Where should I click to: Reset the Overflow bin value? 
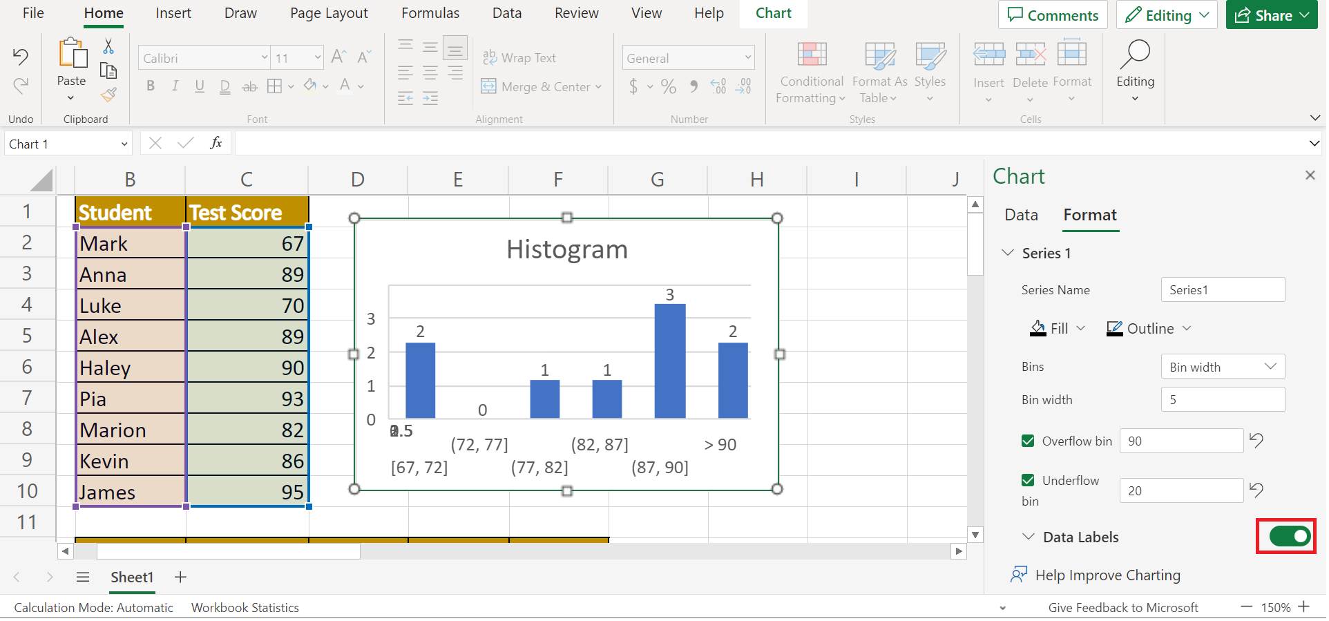pos(1256,441)
